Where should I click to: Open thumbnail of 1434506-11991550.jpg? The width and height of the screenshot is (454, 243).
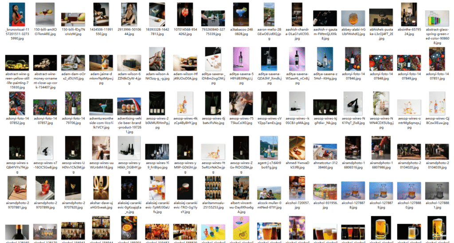pyautogui.click(x=102, y=15)
